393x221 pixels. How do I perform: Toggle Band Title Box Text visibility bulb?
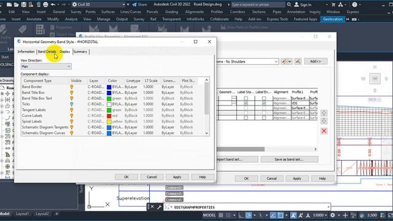72,98
